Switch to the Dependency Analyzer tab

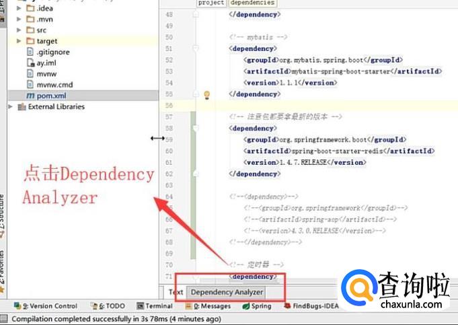click(x=227, y=292)
